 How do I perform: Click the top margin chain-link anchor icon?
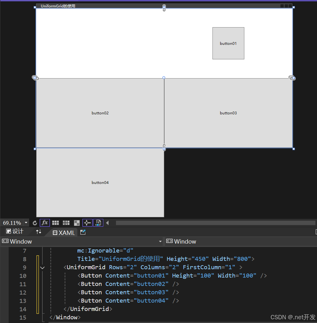pos(164,8)
